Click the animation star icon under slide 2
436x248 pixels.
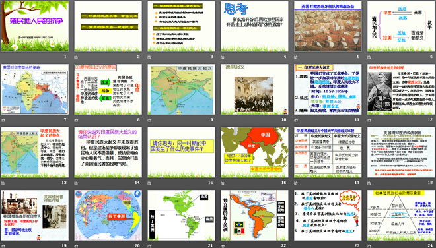coord(76,57)
